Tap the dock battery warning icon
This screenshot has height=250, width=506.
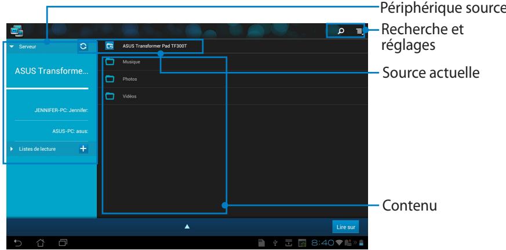348,243
